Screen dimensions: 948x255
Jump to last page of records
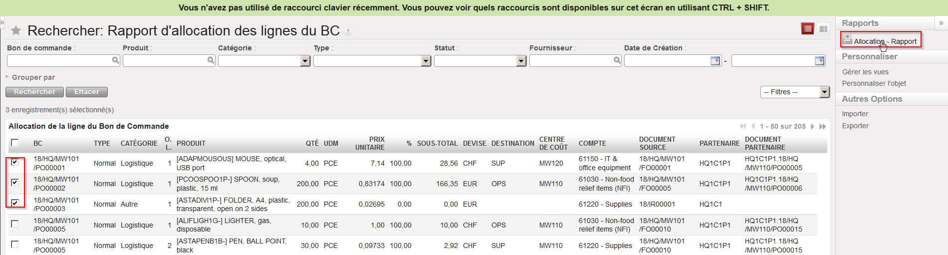(822, 127)
